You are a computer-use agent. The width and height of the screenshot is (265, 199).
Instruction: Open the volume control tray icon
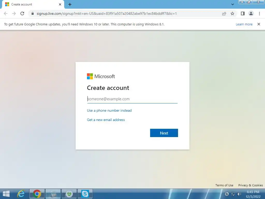point(239,194)
